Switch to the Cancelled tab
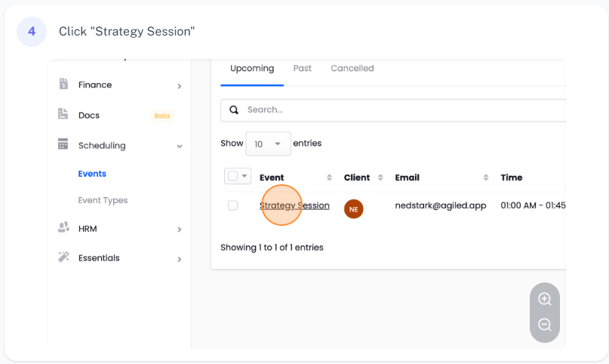Screen dimensions: 609x364 click(352, 68)
